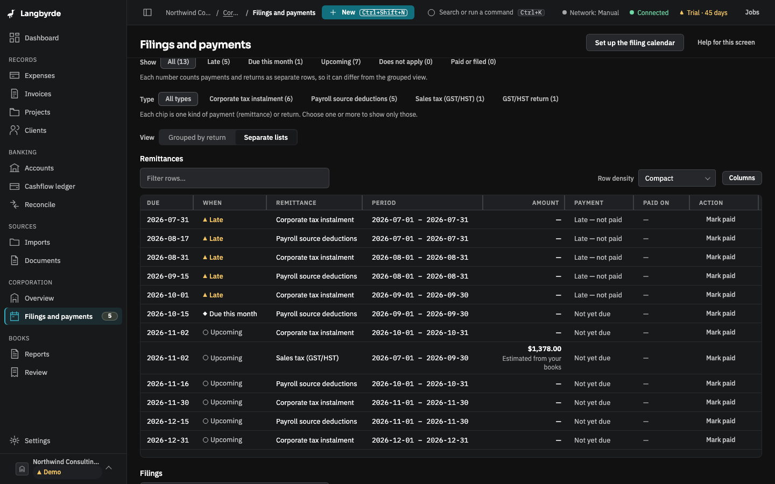Sort by the PERIOD column header

tap(422, 203)
